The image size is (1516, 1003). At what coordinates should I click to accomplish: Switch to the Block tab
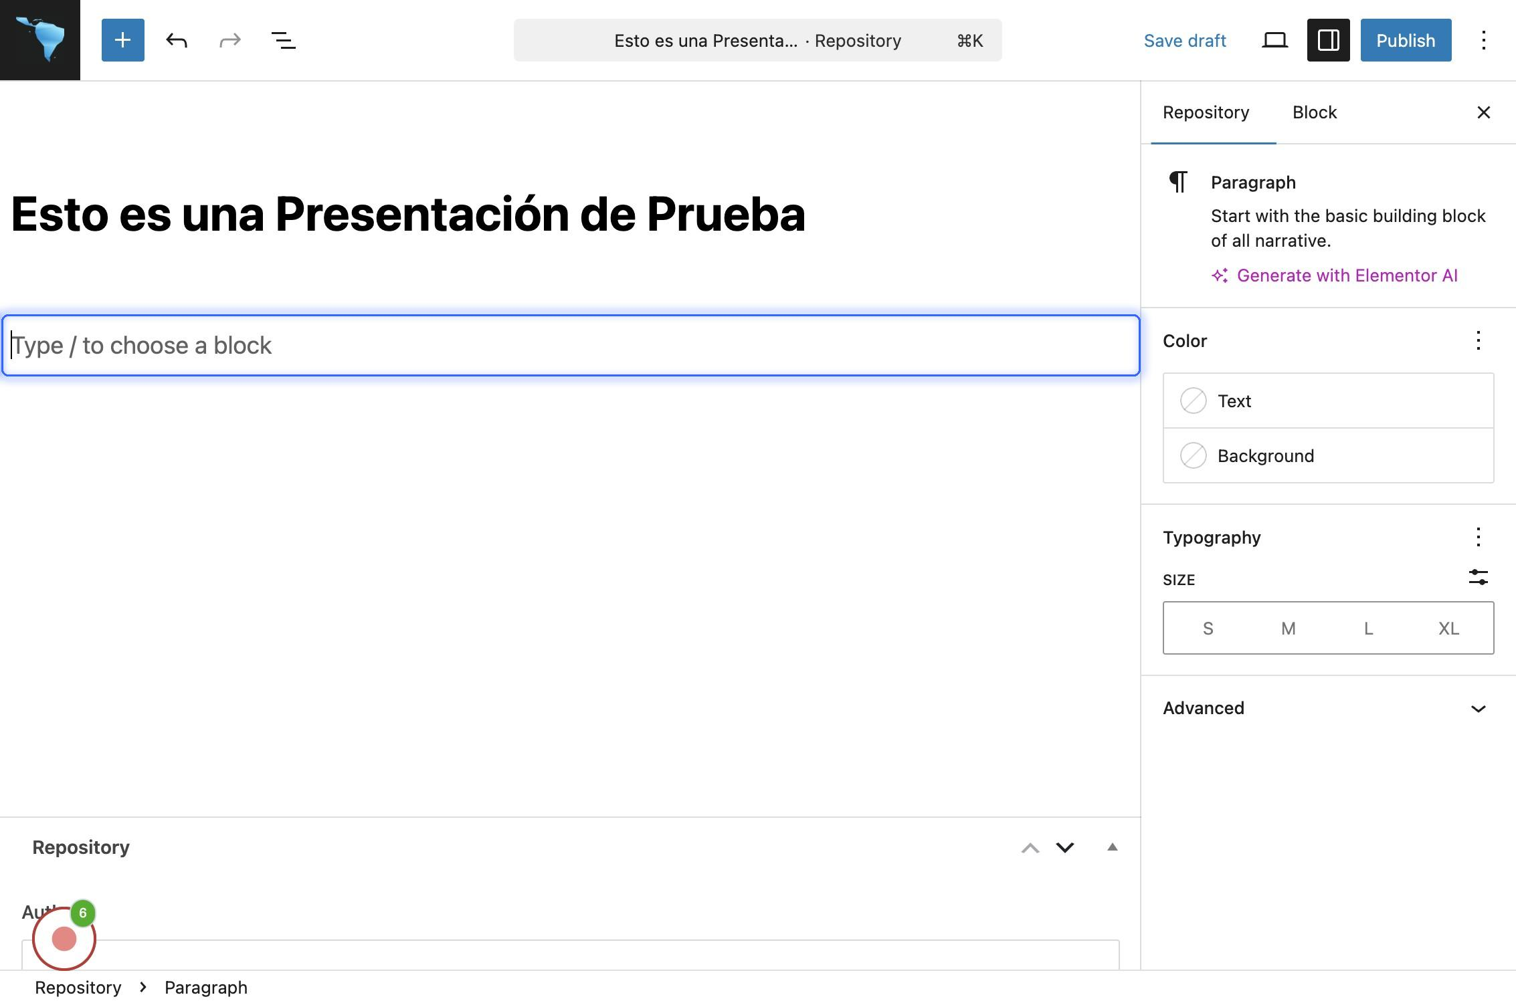click(1314, 112)
